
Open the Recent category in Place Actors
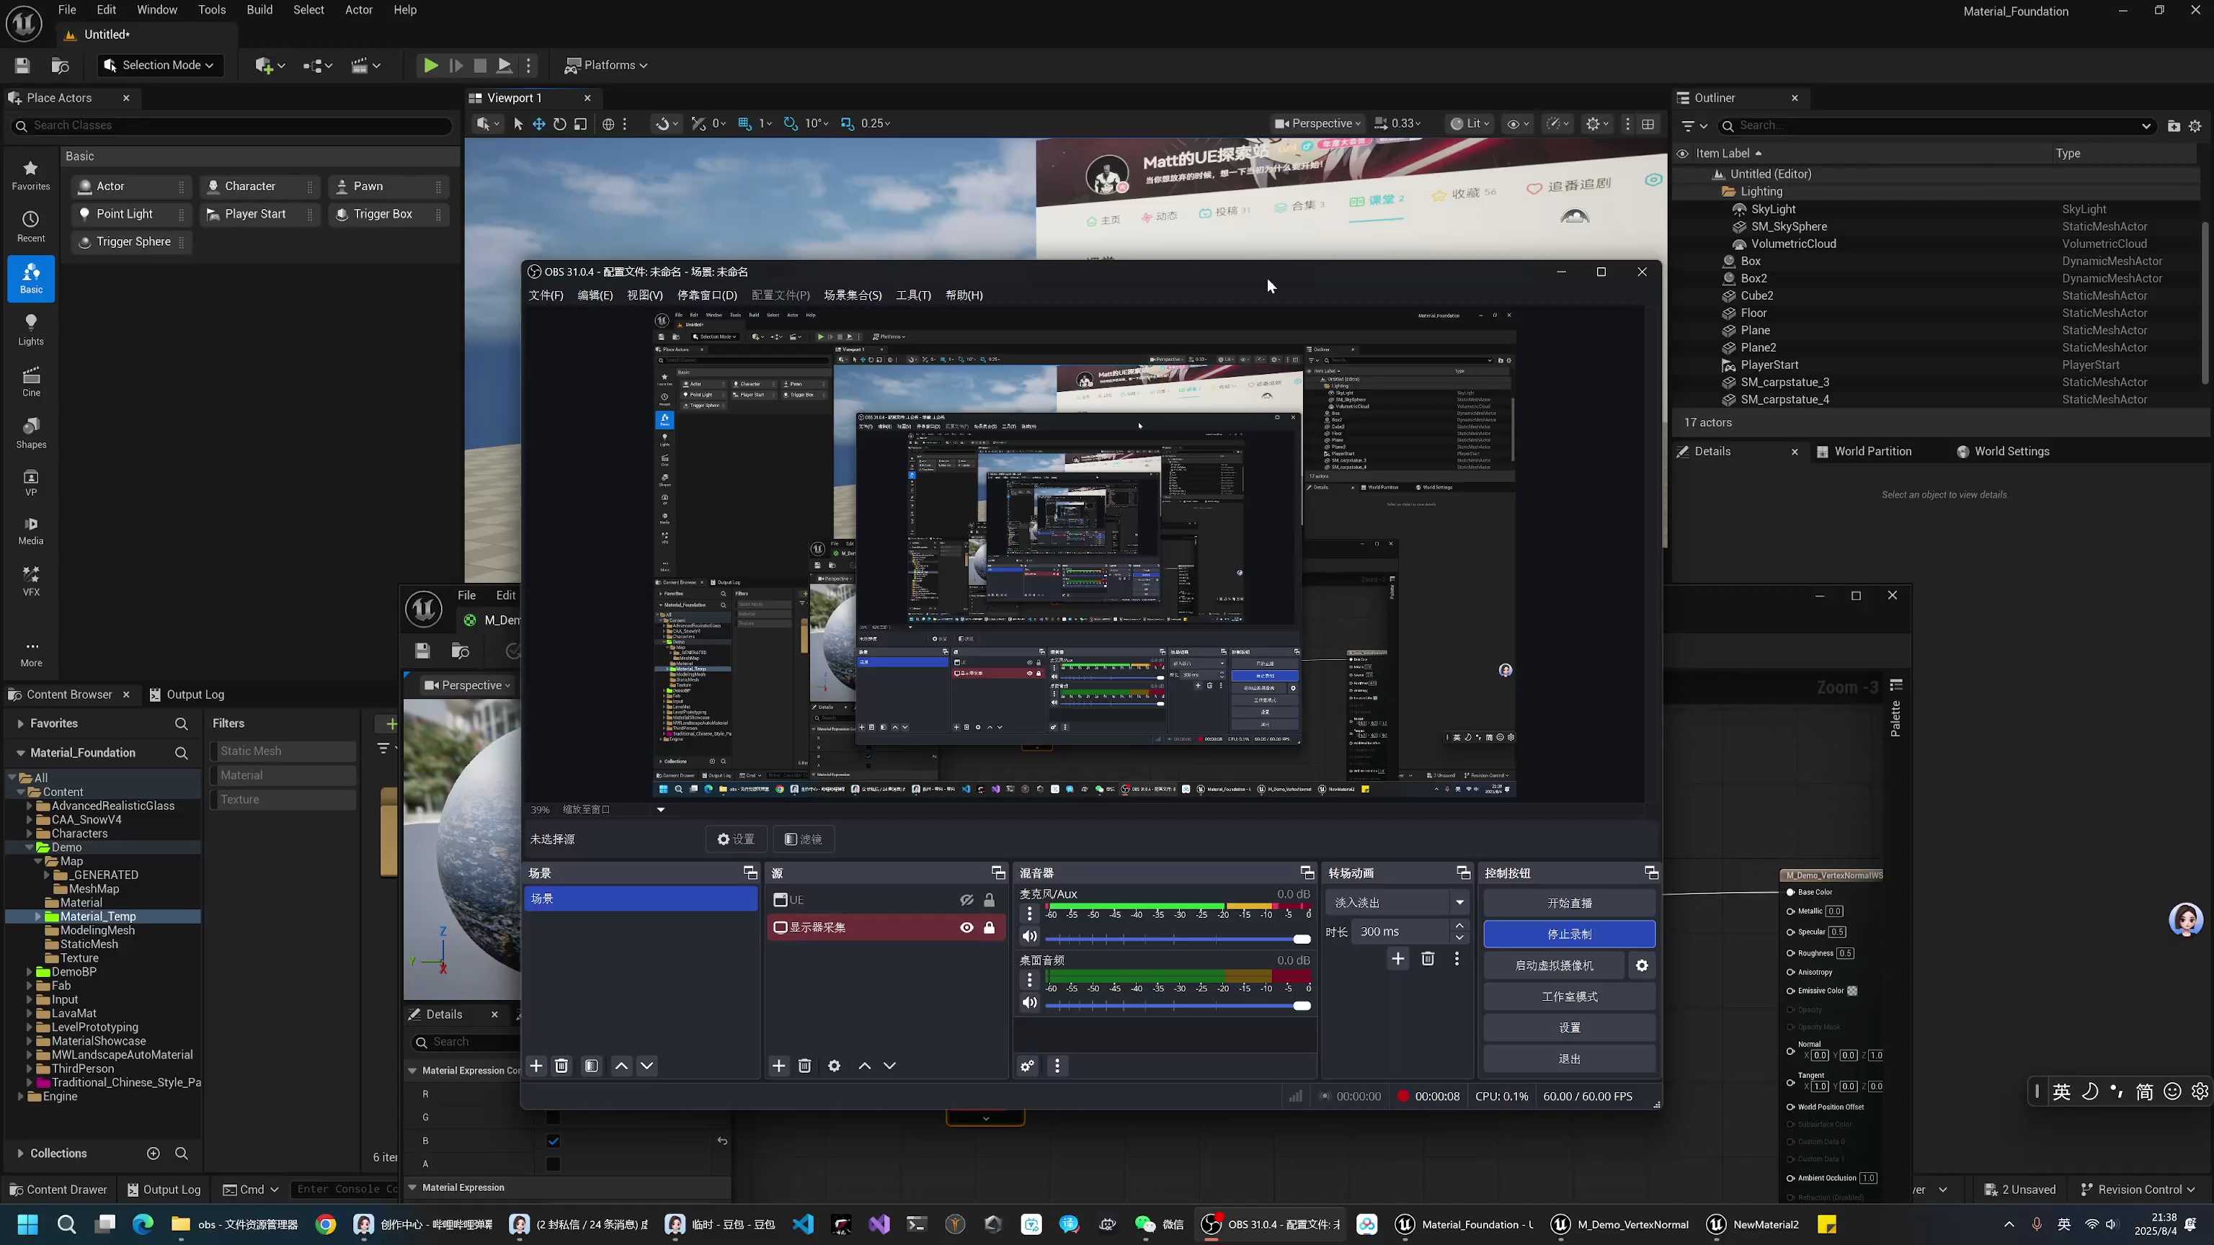click(31, 227)
